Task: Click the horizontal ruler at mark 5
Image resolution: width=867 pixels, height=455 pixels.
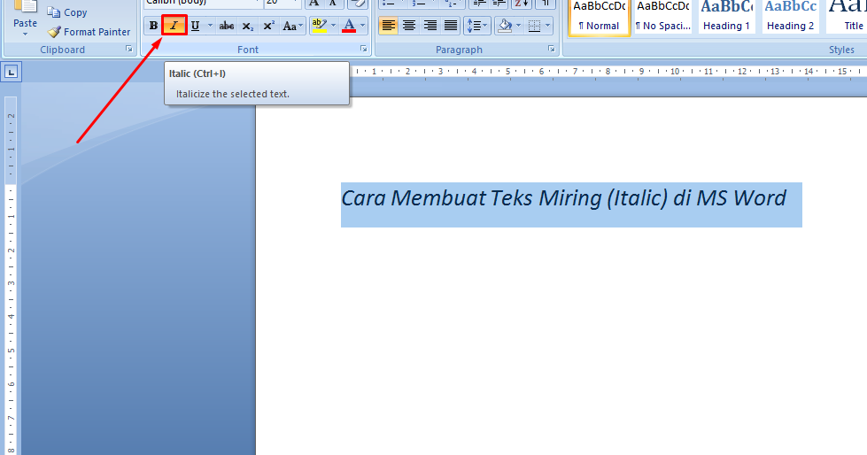Action: [x=507, y=72]
